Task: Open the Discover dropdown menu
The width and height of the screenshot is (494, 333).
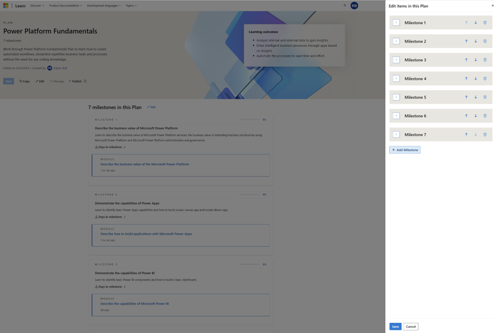Action: 37,6
